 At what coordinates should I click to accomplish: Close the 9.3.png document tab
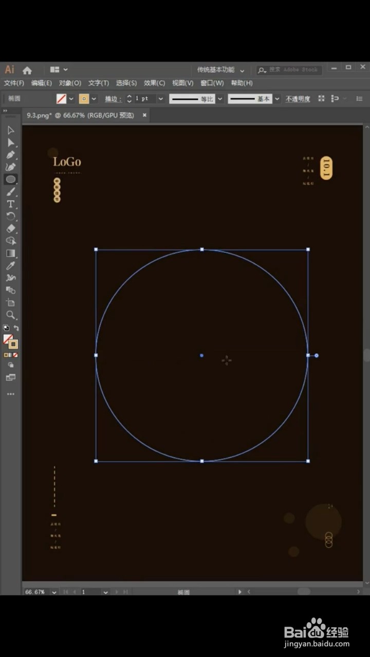pyautogui.click(x=144, y=115)
